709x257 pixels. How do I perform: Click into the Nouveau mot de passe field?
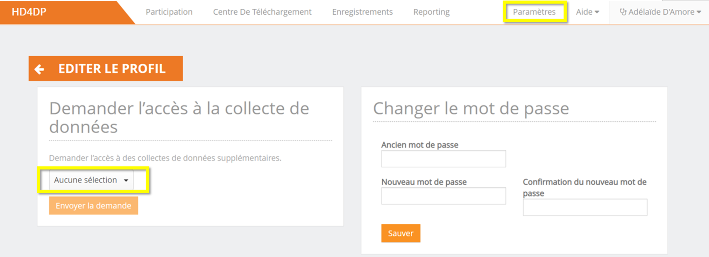coord(443,196)
